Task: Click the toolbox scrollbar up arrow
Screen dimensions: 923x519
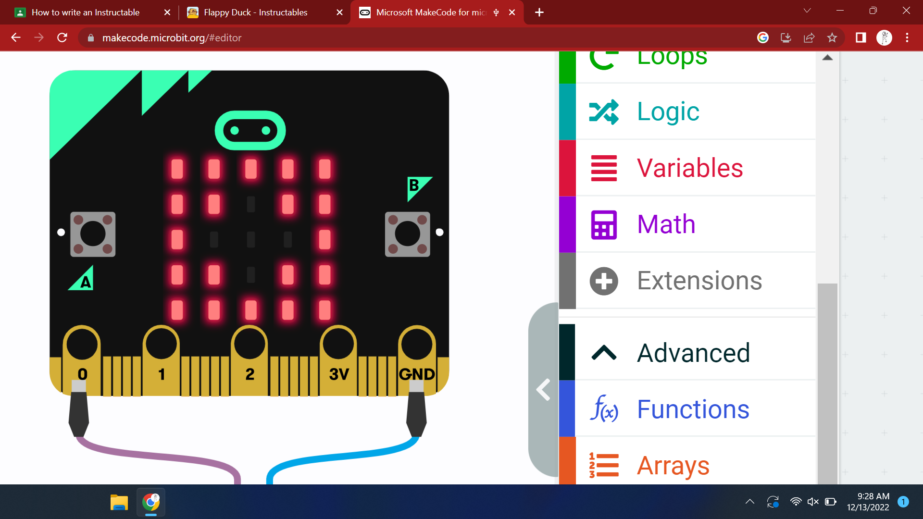Action: [x=828, y=57]
